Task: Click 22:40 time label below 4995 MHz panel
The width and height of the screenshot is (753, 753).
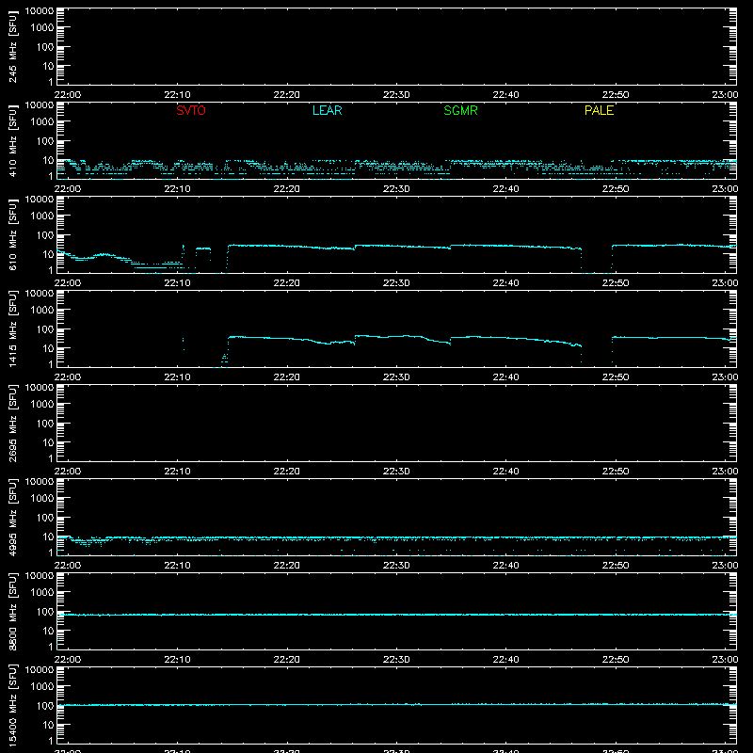Action: pos(505,566)
